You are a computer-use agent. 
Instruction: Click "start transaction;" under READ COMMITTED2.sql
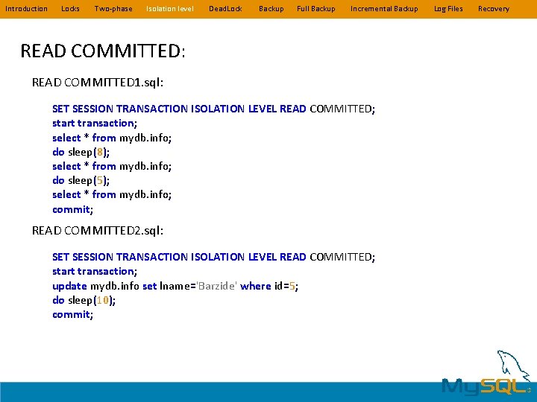coord(95,271)
